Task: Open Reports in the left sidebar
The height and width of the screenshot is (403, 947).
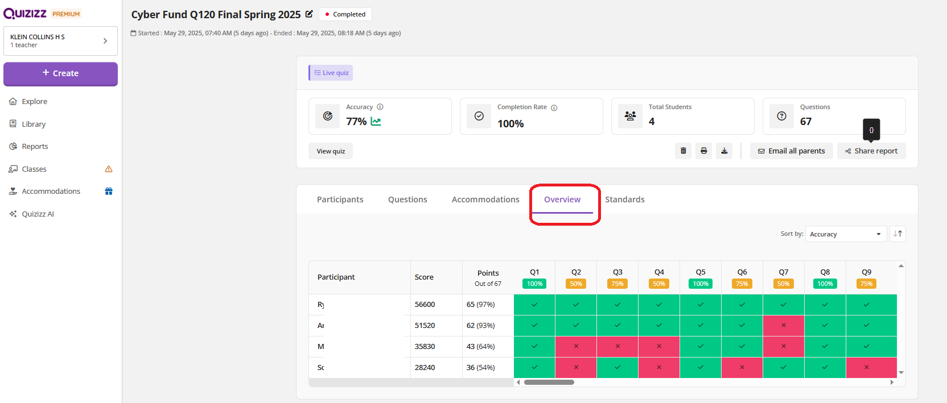Action: tap(35, 147)
